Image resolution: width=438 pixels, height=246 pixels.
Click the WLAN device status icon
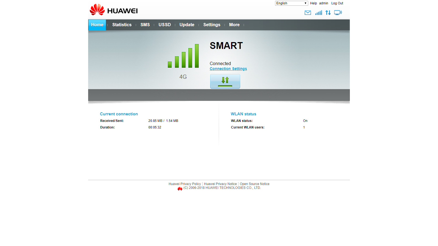coord(338,13)
